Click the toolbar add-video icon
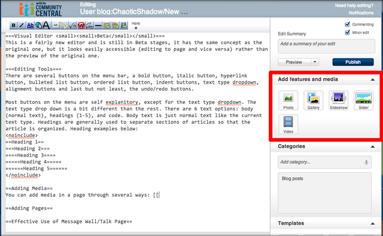Viewport: 383px width, 236px height. pyautogui.click(x=124, y=25)
